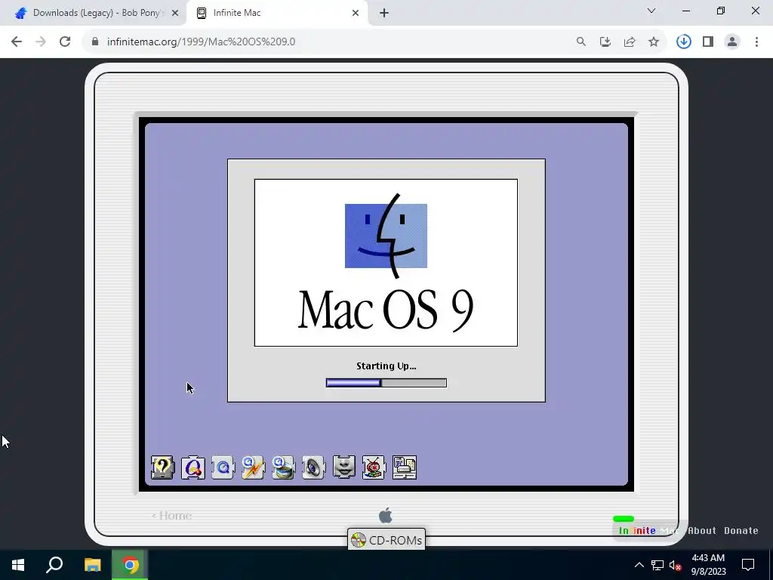Click the Infinite Mac logo text
773x580 pixels.
[648, 531]
